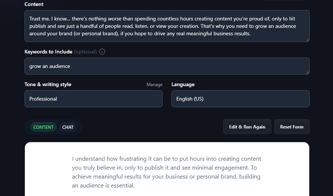Click the 'Language' field label
The width and height of the screenshot is (333, 196).
(x=183, y=84)
